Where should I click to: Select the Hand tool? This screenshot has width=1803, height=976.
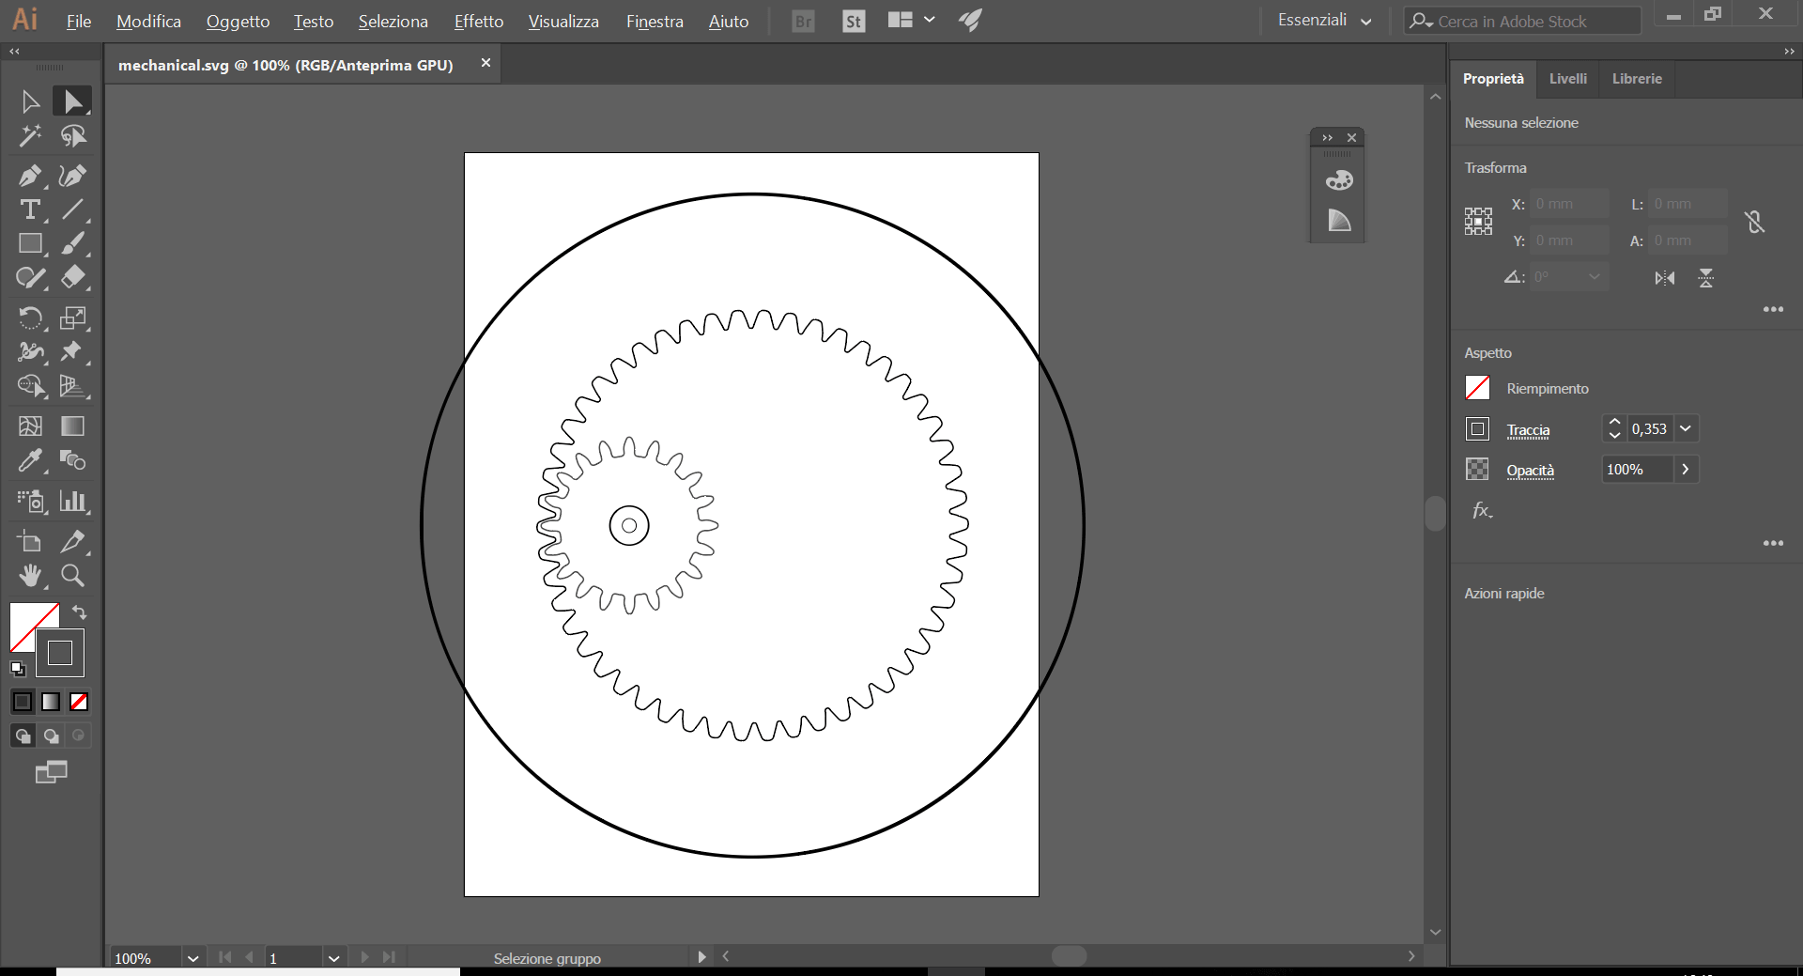(x=30, y=575)
